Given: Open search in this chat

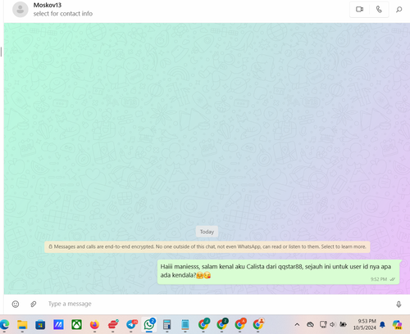Looking at the screenshot, I should point(399,10).
